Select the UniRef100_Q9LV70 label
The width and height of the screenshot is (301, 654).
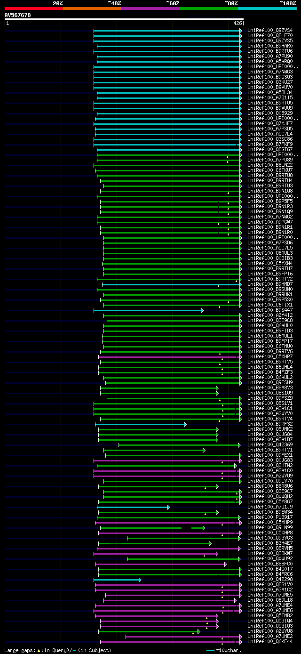click(270, 481)
